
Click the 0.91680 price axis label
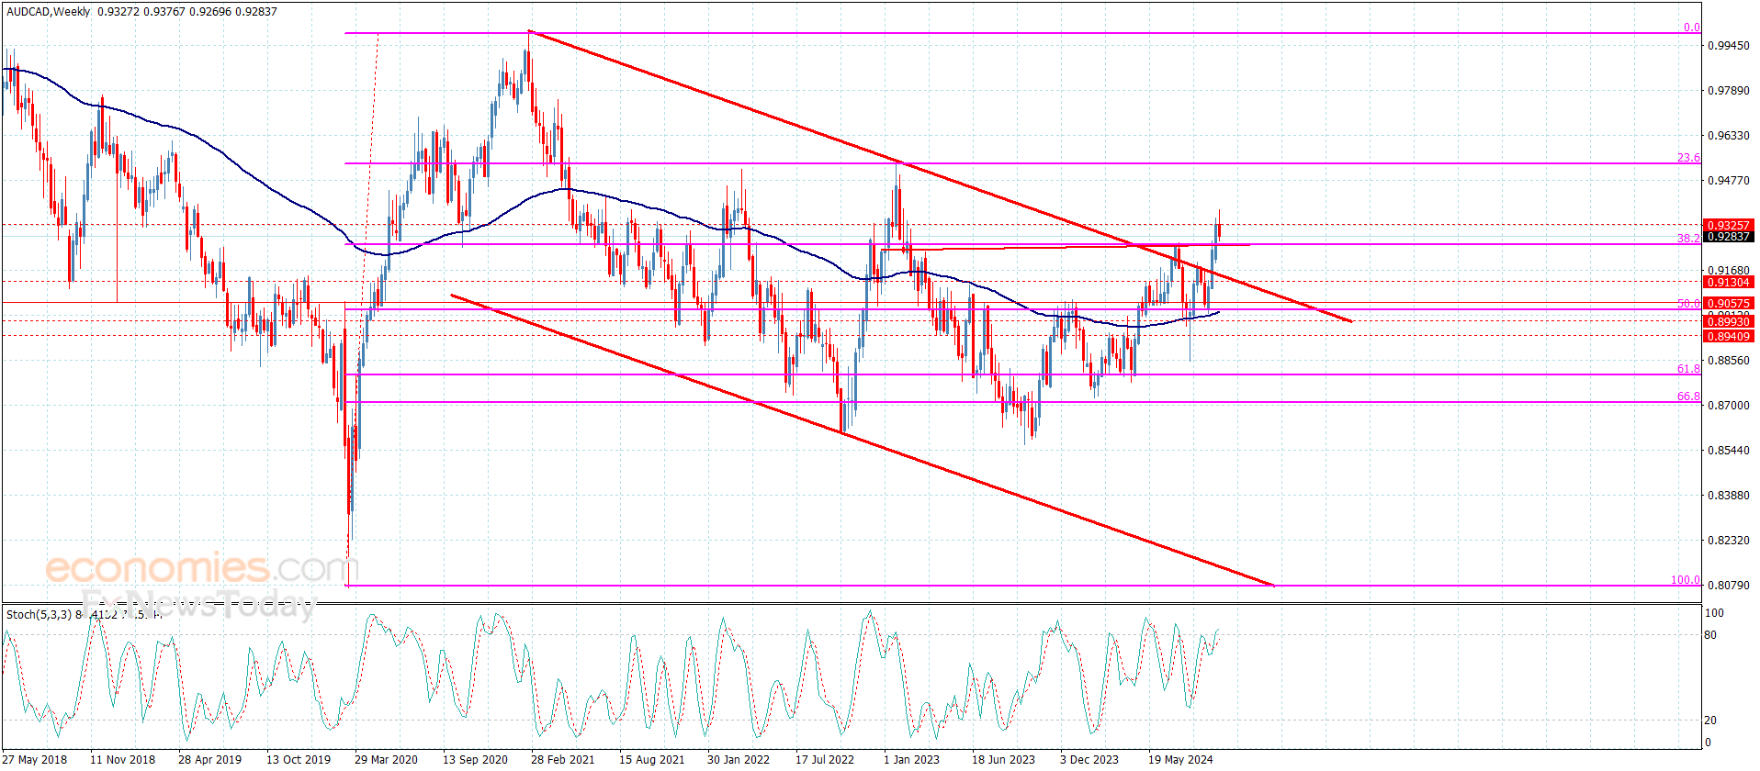click(1728, 271)
